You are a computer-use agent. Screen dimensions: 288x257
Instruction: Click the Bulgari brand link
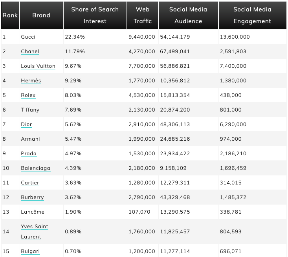[x=30, y=251]
